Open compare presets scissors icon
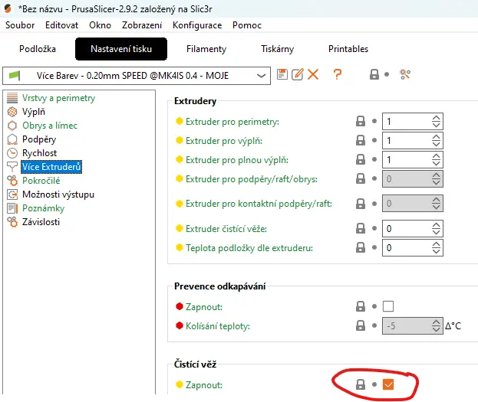478x402 pixels. click(405, 74)
